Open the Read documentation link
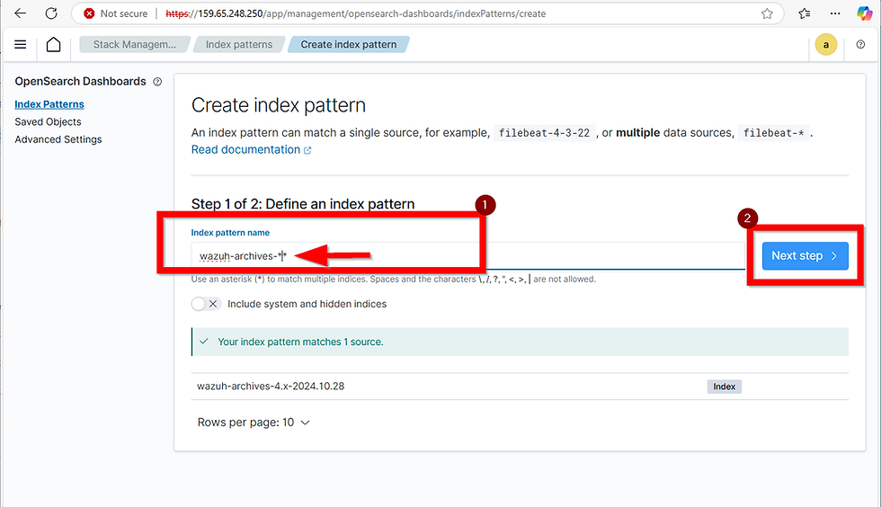The width and height of the screenshot is (881, 507). click(251, 149)
